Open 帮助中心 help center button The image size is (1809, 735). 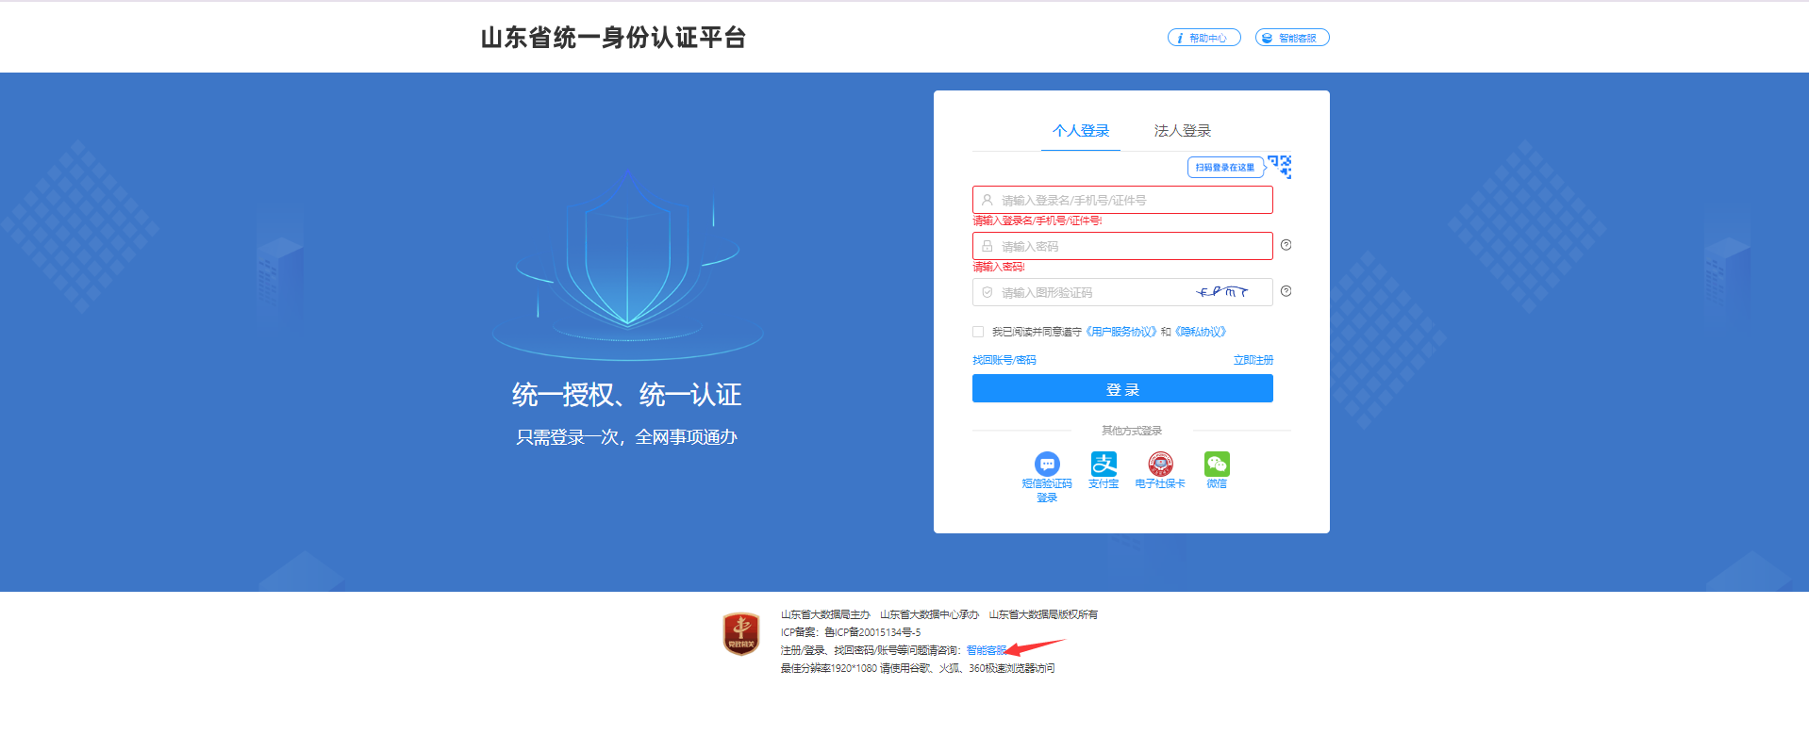pos(1203,38)
